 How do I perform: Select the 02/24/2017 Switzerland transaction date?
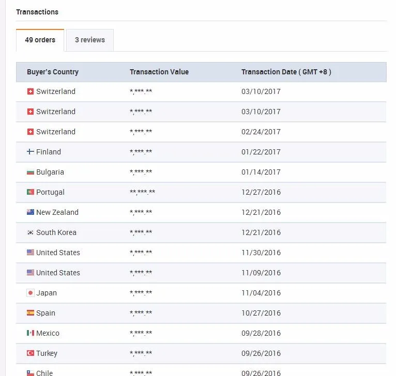261,132
